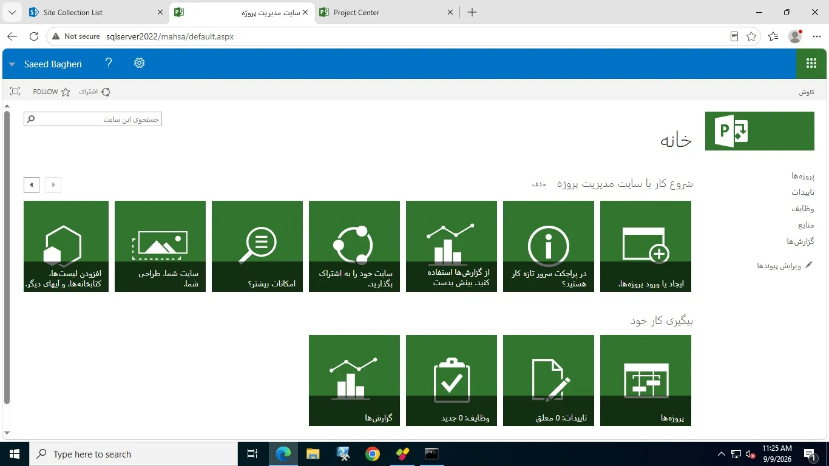Open the در پراجکت سرور تازه کار هستید tile
Viewport: 829px width, 466px height.
[549, 246]
